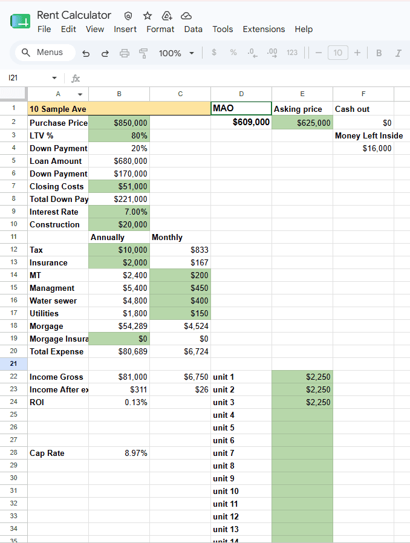Screen dimensions: 410x543
Task: Select the unit 7 label cell
Action: [241, 453]
